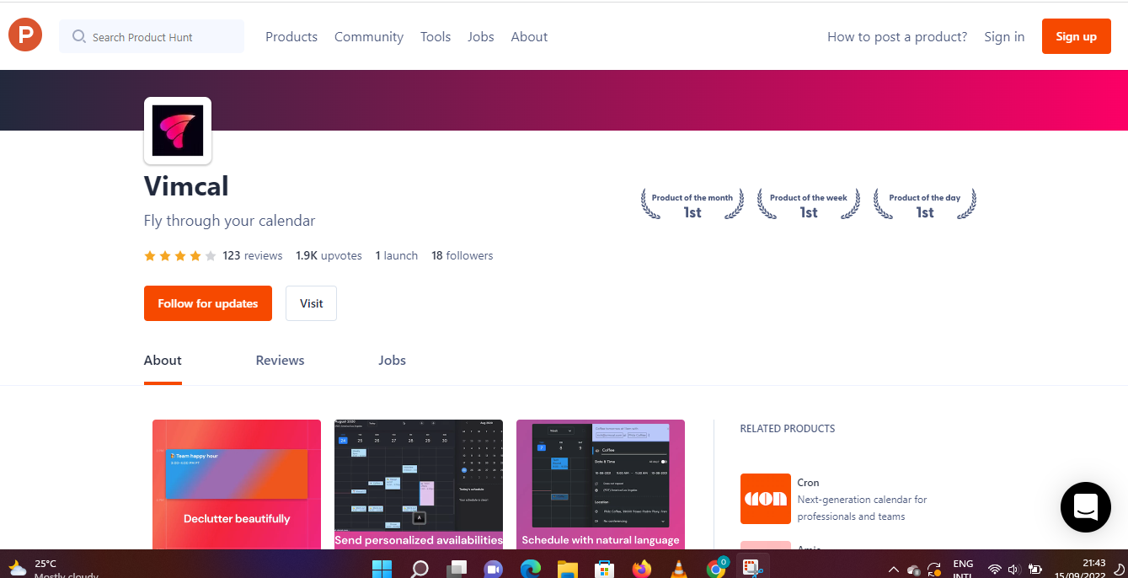This screenshot has height=578, width=1128.
Task: Click the star rating icons
Action: click(180, 256)
